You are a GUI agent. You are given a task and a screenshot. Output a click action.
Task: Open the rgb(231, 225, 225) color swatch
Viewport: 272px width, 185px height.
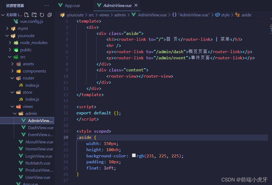[134, 155]
